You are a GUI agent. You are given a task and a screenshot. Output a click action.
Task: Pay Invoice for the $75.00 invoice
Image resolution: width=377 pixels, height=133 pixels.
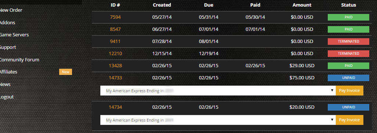coord(349,91)
